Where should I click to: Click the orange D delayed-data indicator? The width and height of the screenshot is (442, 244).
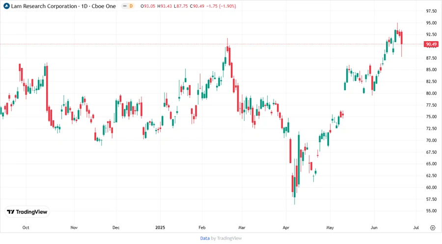coord(131,6)
